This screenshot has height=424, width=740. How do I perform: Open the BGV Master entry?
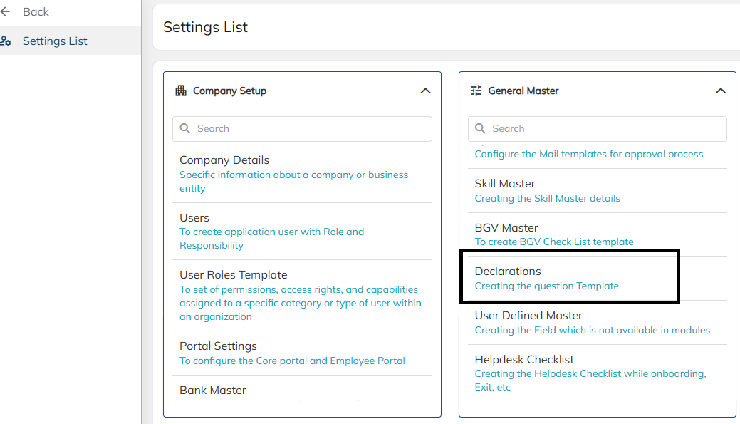tap(597, 234)
